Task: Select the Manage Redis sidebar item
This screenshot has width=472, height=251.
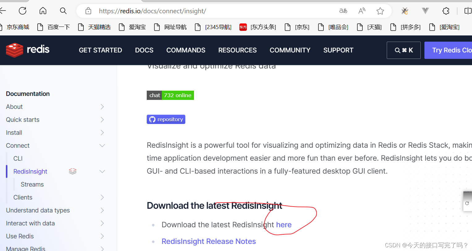Action: pos(26,249)
